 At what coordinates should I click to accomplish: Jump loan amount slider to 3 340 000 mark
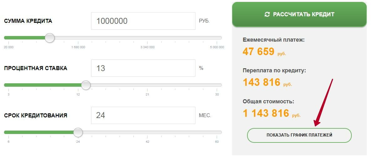(147, 38)
